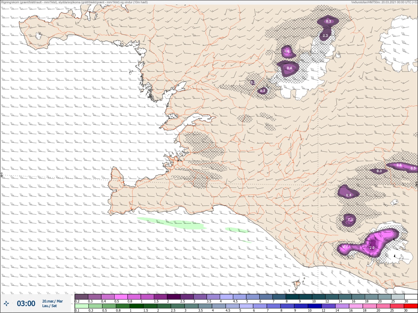Click the 0.6 value next to 0.5 in the east
Viewport: 418px width, 313px height.
click(399, 165)
